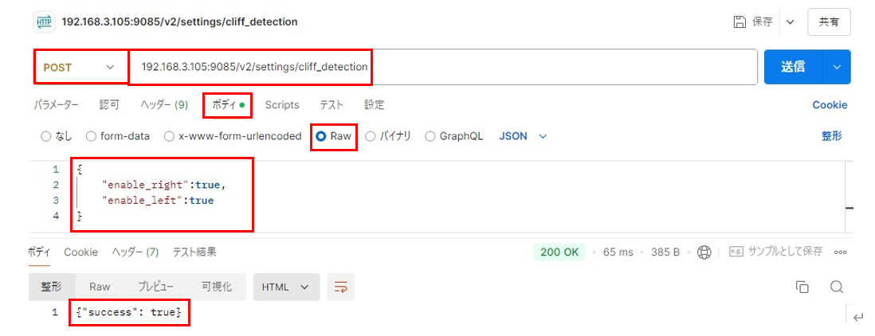Click the save icon labeled 保存
Screen dimensions: 875x336
point(739,22)
